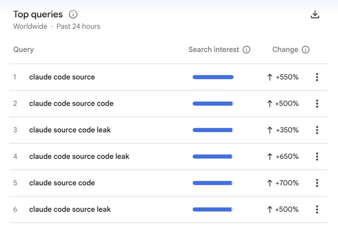
Task: Open 'claude code source code leak' query
Action: tap(79, 156)
